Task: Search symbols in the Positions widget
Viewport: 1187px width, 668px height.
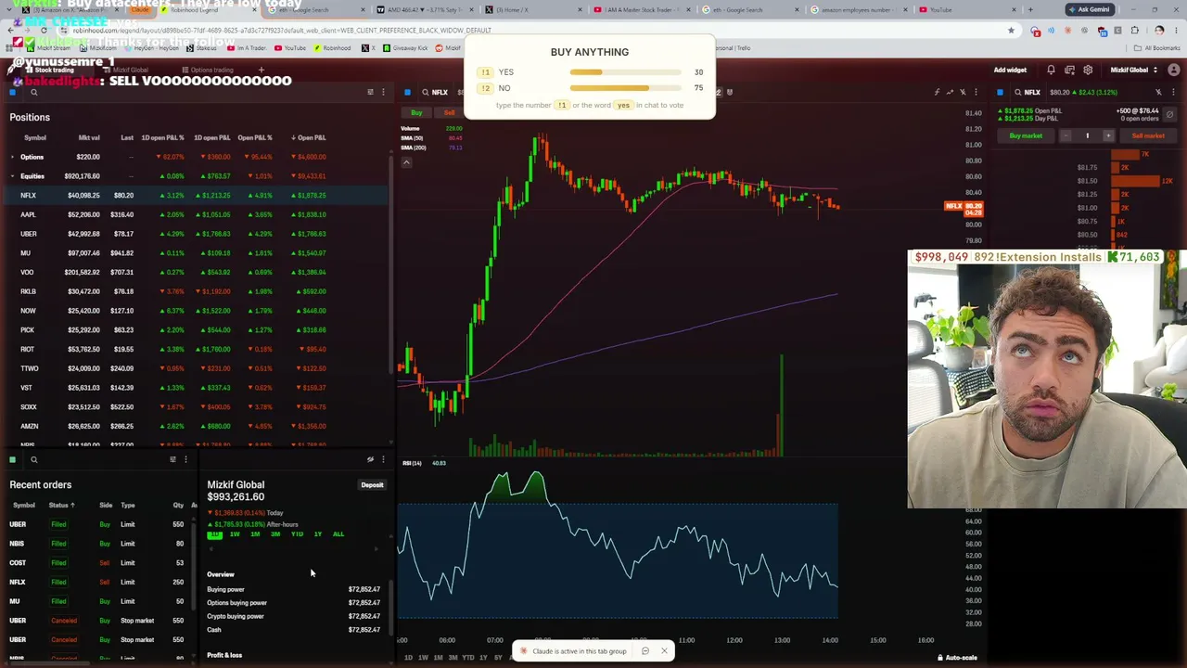Action: click(33, 92)
